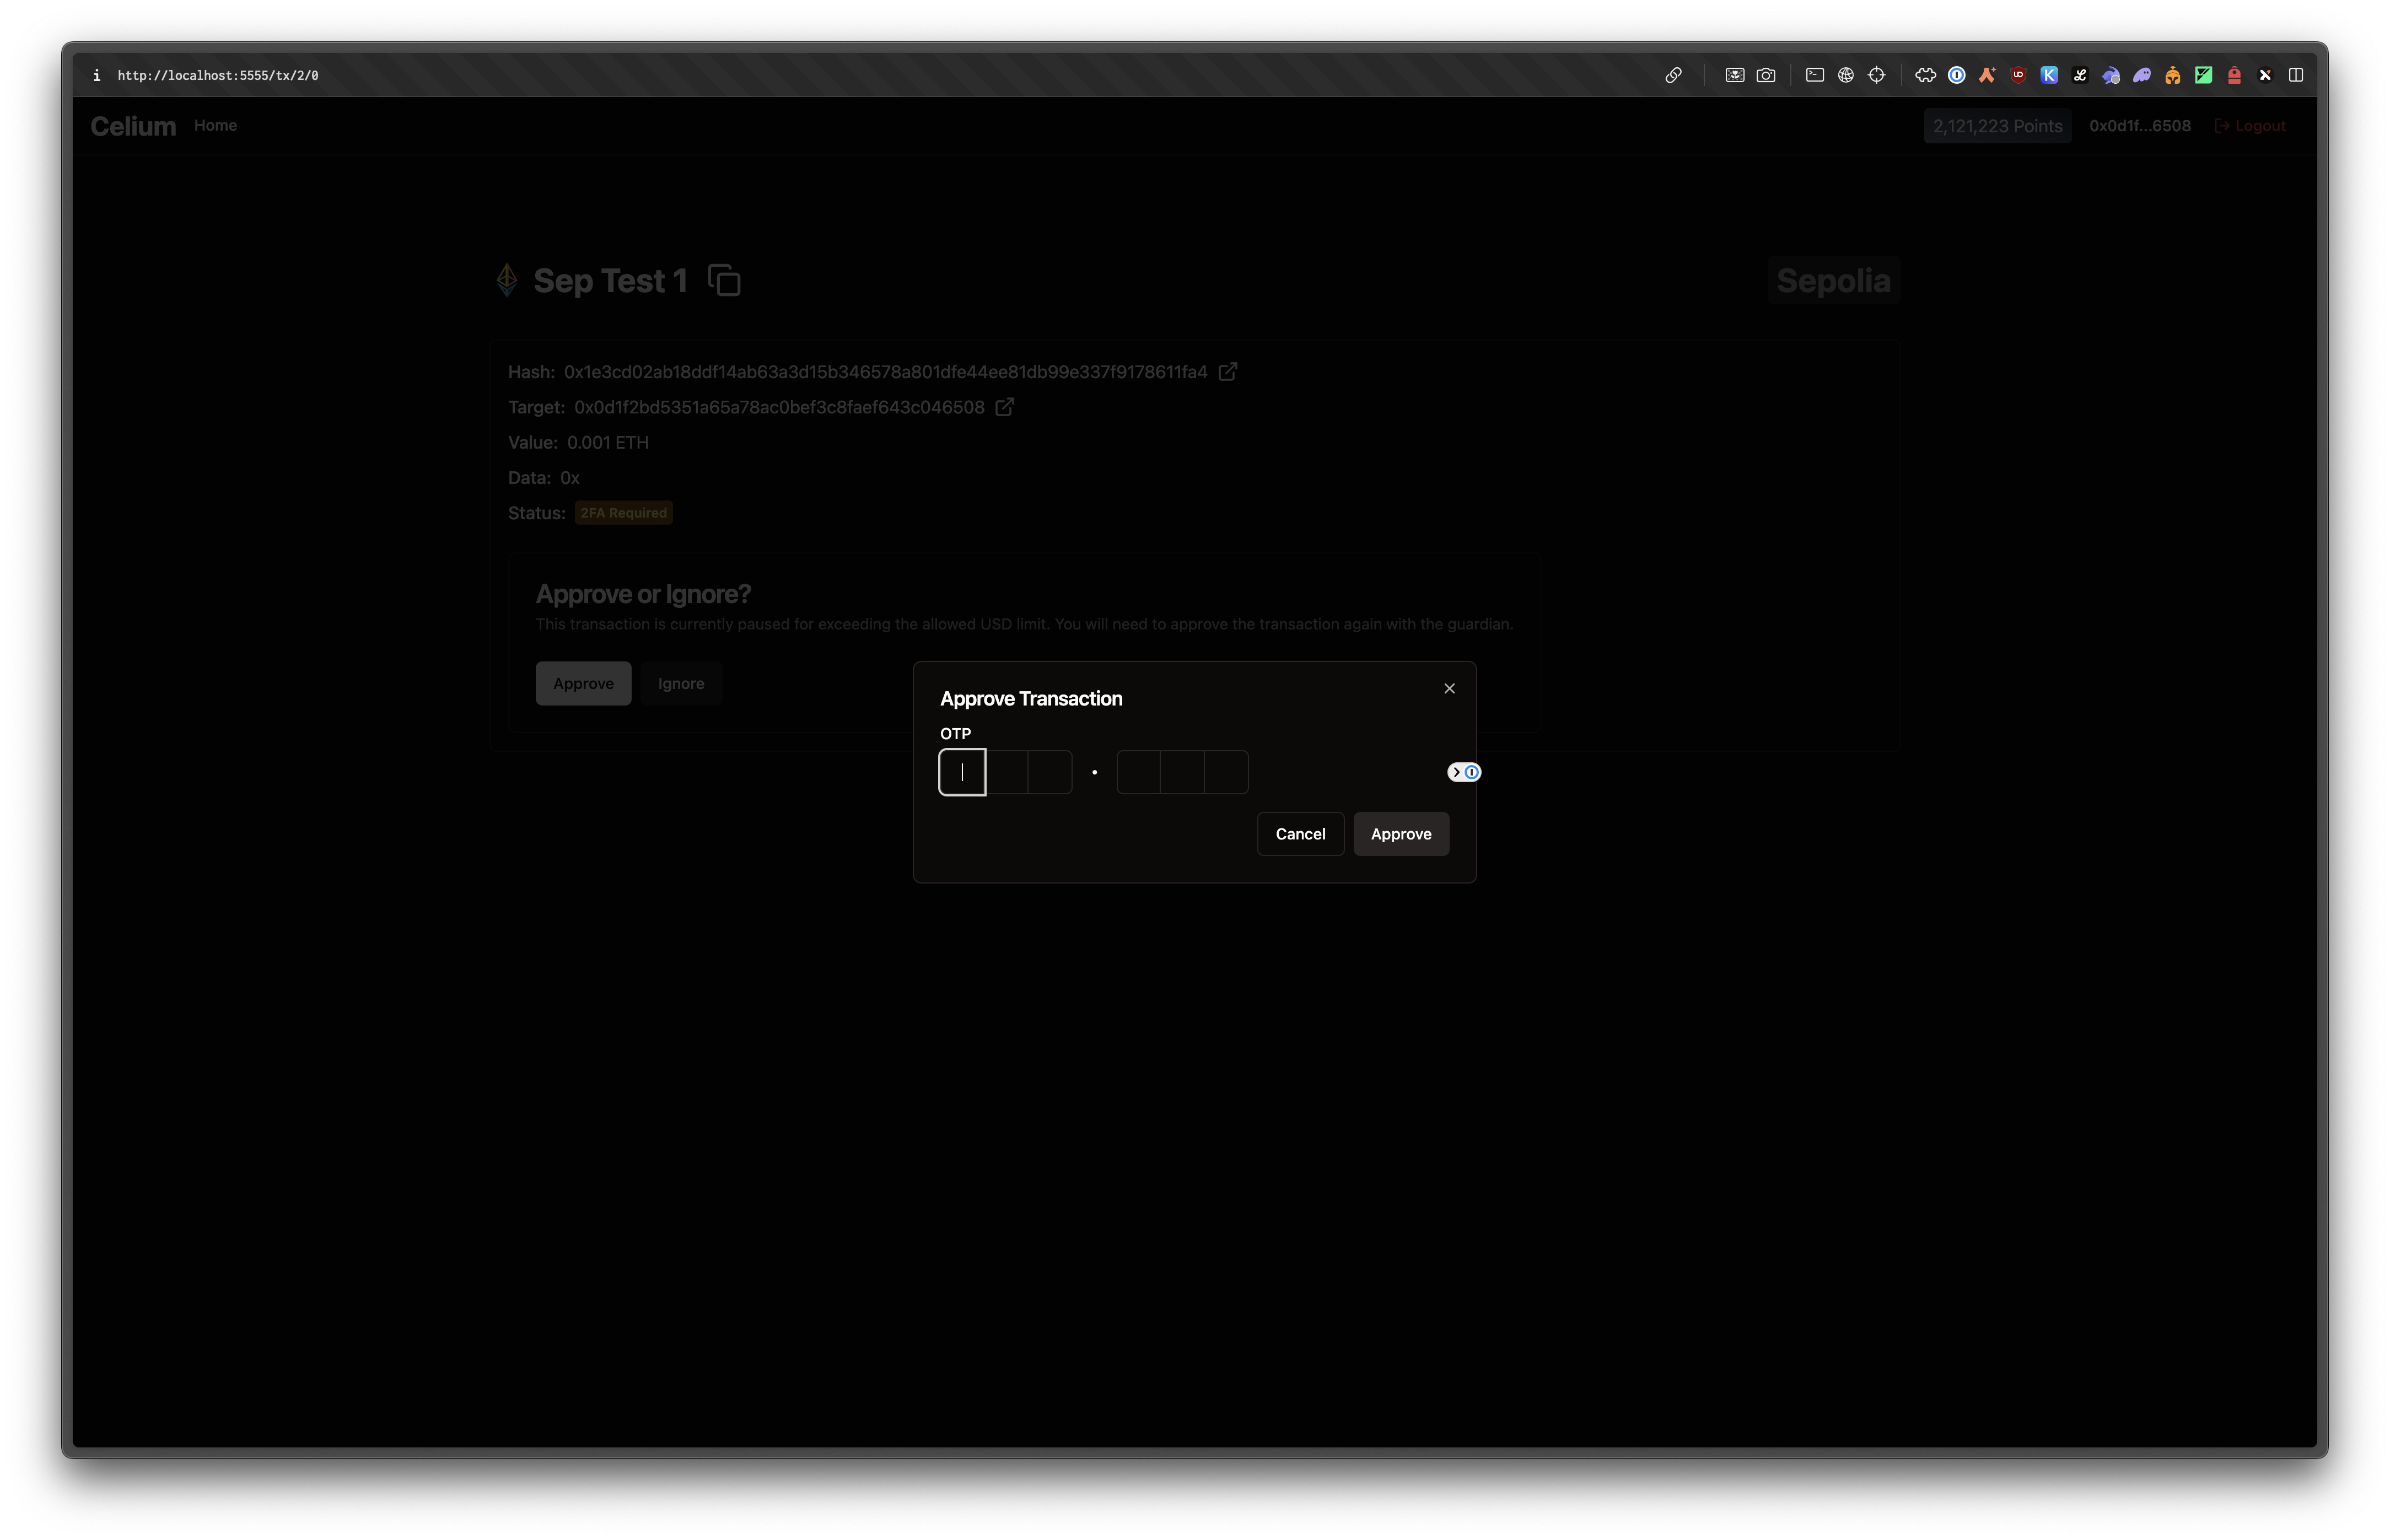Open the 1Password toolbar extension
Image resolution: width=2390 pixels, height=1540 pixels.
click(x=1957, y=75)
